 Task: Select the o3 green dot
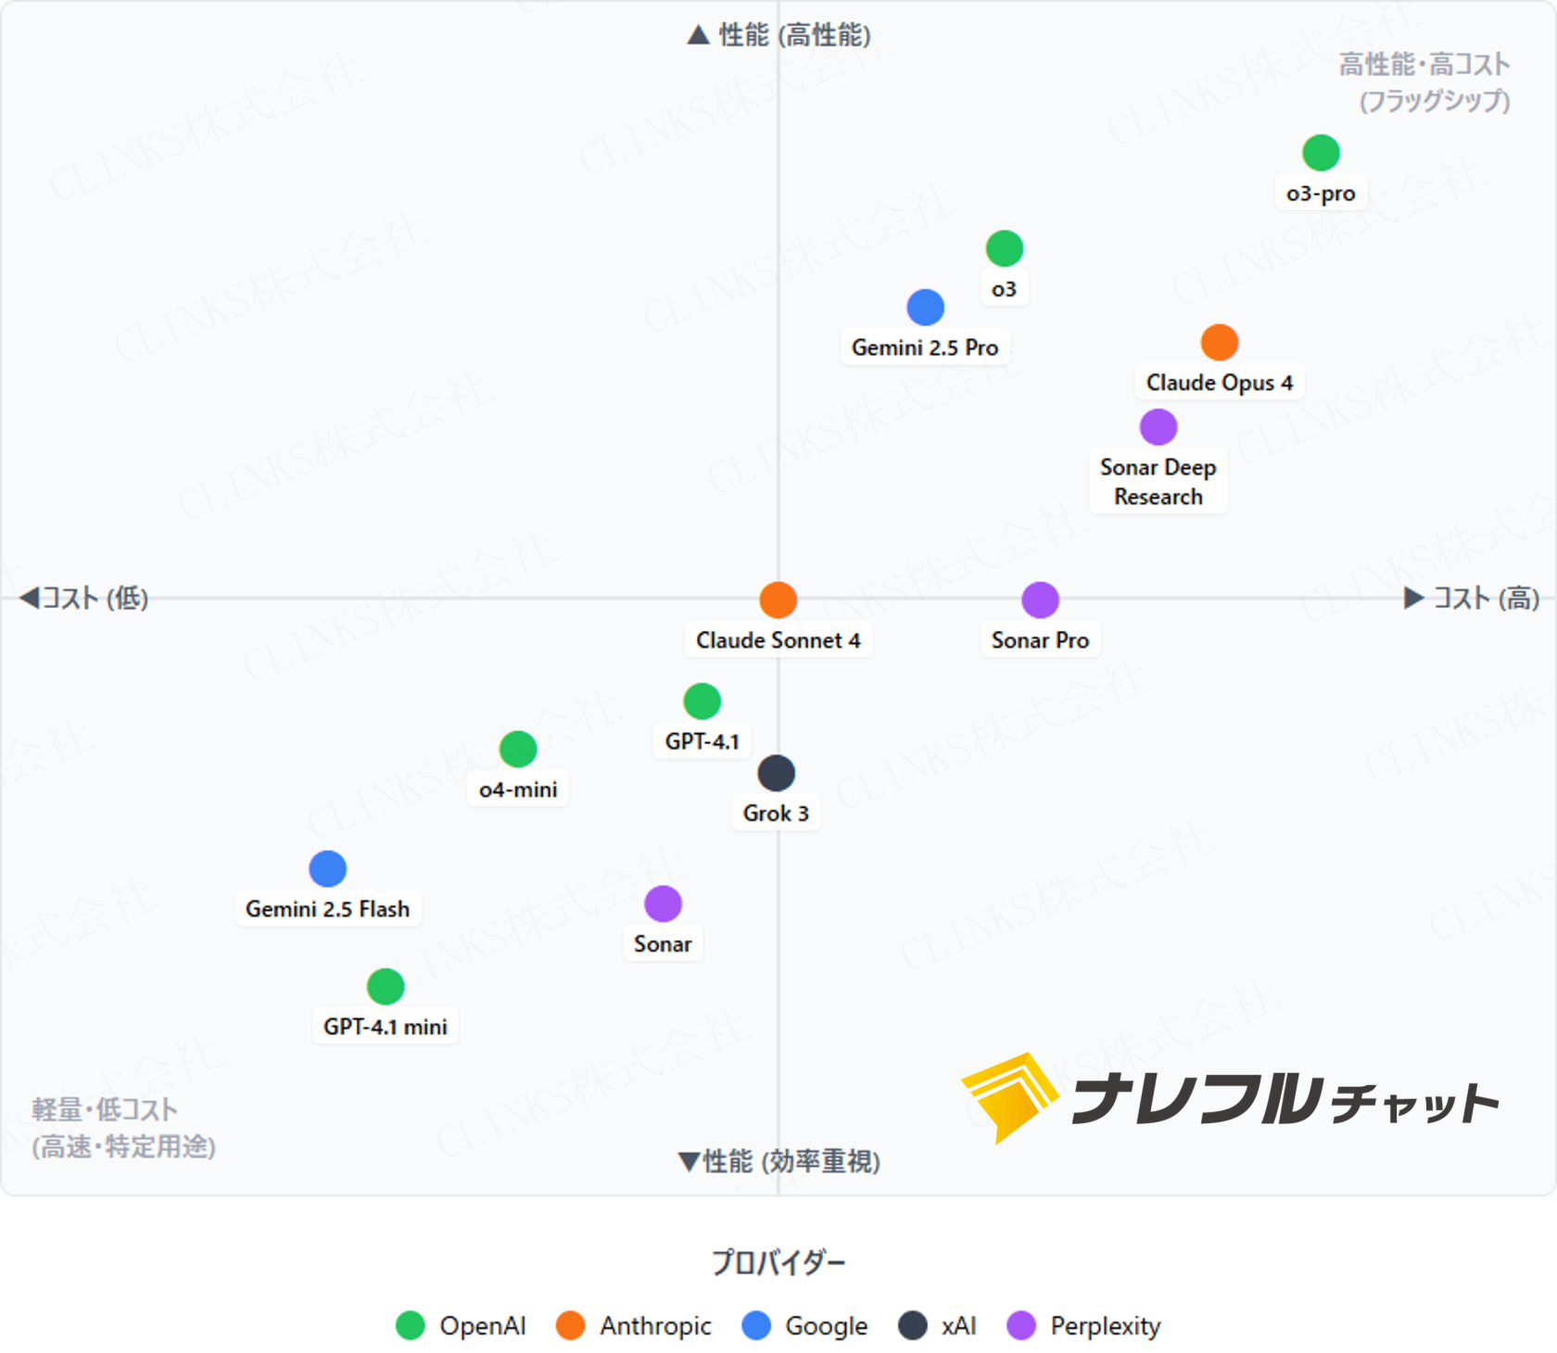pyautogui.click(x=1005, y=248)
